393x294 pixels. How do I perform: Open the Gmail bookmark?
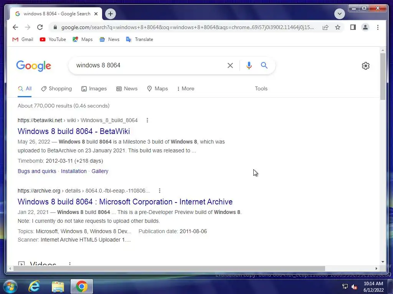pyautogui.click(x=23, y=39)
